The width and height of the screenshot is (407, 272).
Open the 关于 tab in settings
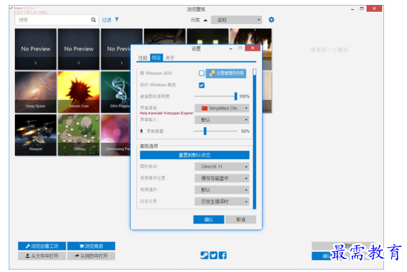tap(170, 58)
